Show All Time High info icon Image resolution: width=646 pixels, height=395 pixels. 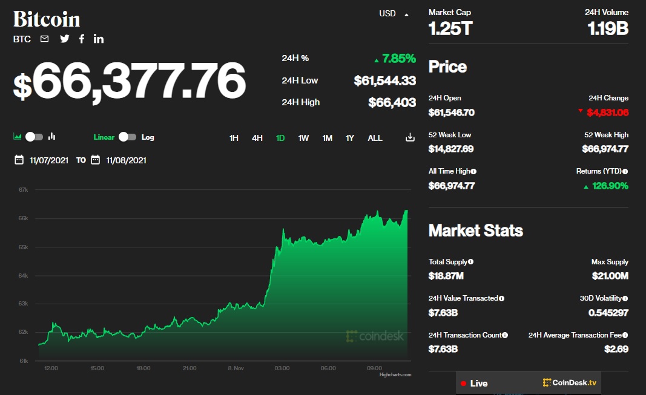click(x=473, y=172)
